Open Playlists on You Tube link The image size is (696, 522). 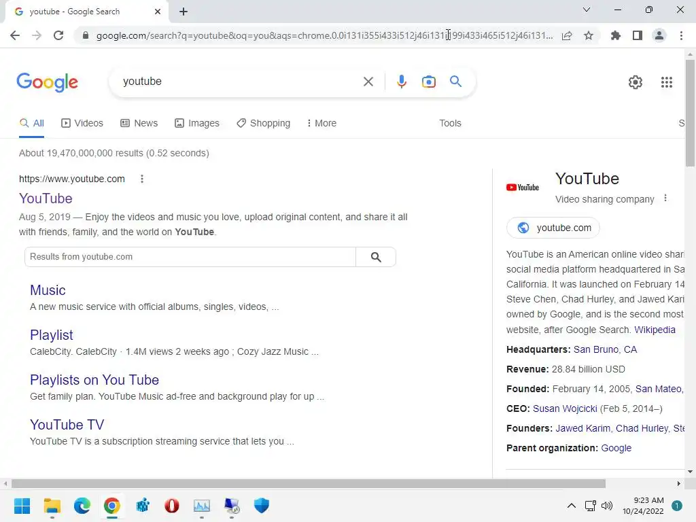[x=94, y=380]
